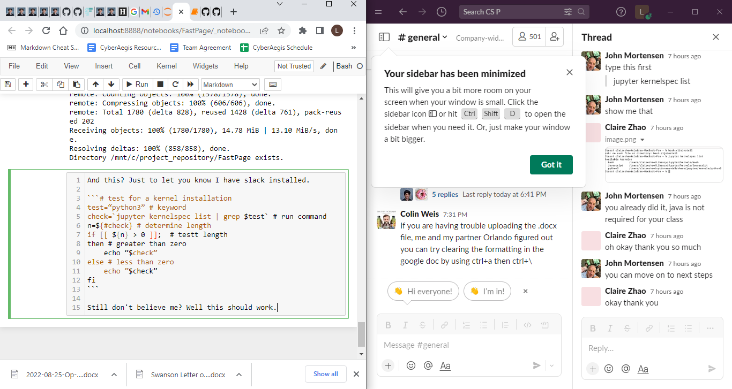Toggle italic in thread reply composer
The width and height of the screenshot is (732, 389).
click(609, 328)
